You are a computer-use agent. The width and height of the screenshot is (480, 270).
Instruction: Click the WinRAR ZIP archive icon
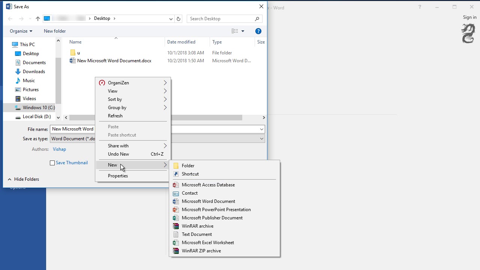coord(176,251)
